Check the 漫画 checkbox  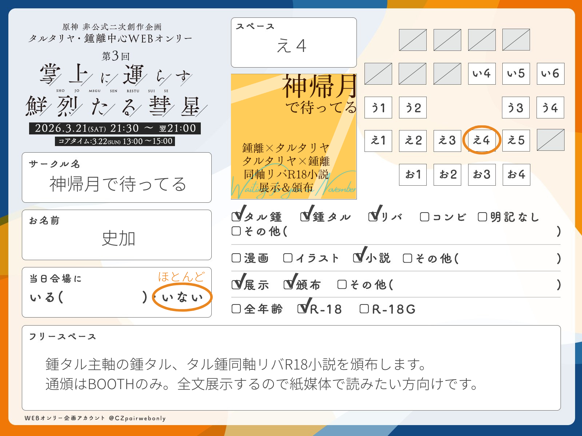236,258
